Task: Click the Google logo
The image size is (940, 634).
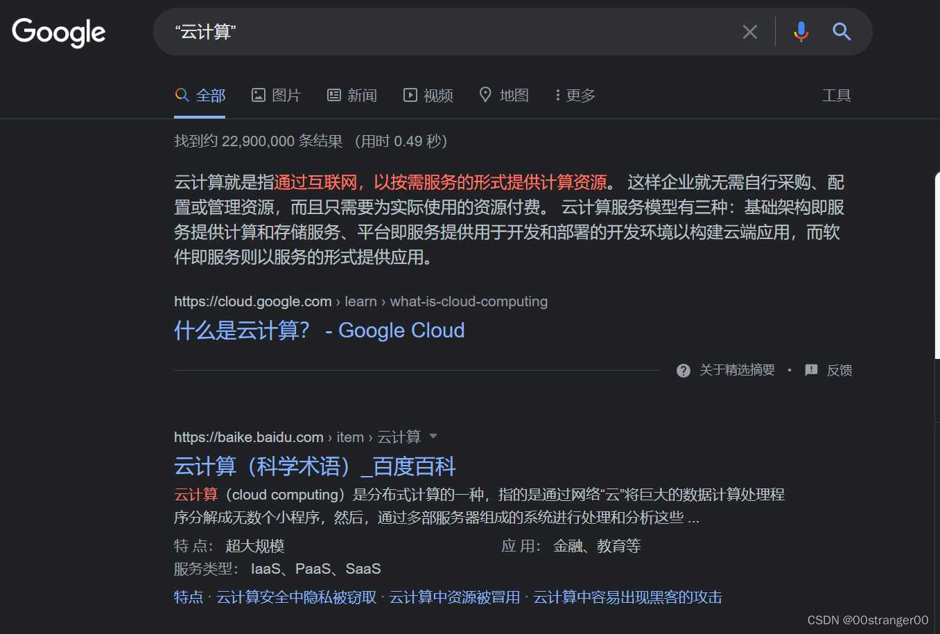Action: (x=59, y=33)
